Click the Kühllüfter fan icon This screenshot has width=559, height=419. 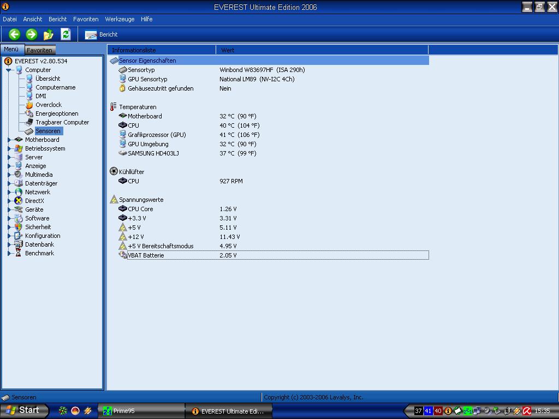pyautogui.click(x=114, y=171)
